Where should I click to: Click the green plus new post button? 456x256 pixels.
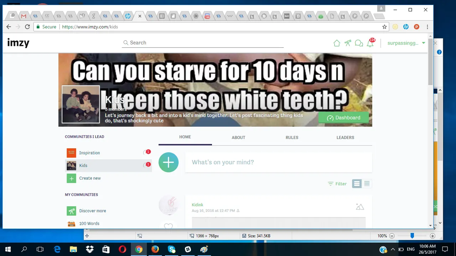coord(169,162)
